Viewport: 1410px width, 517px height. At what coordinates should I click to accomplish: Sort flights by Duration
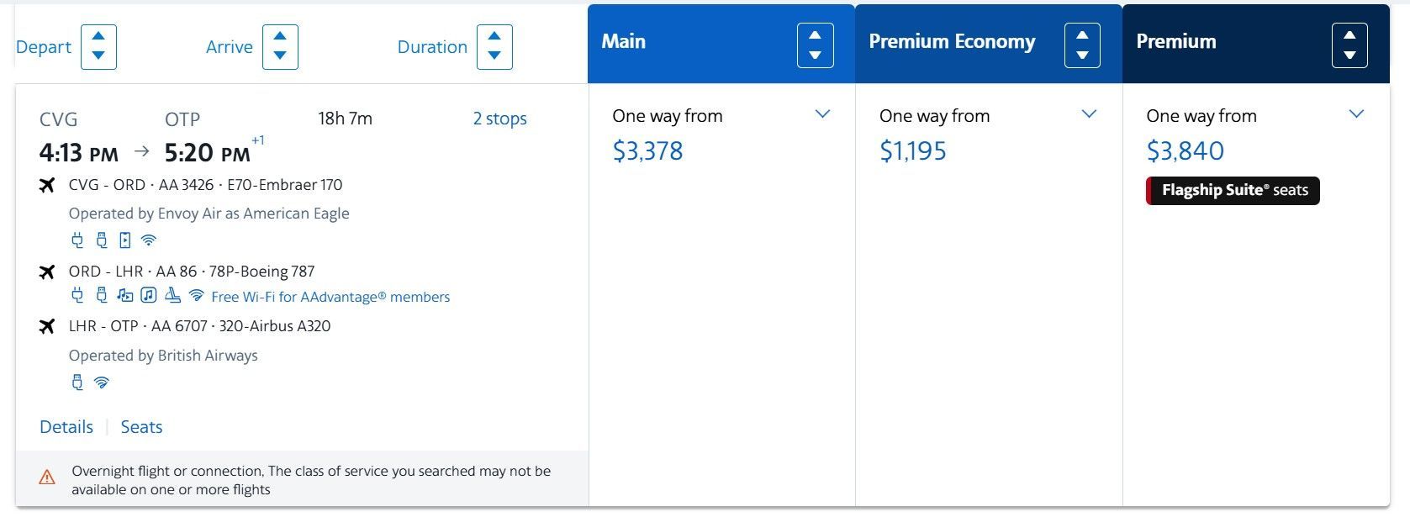(494, 47)
